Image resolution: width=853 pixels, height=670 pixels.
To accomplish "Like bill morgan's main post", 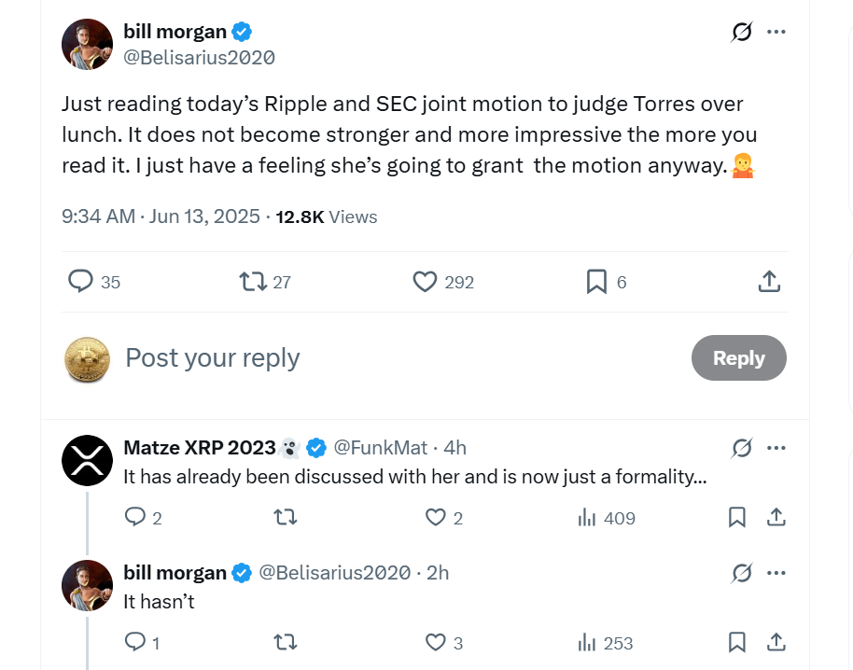I will click(x=426, y=282).
